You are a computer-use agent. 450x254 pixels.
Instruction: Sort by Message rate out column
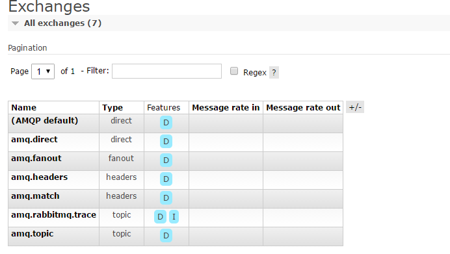pyautogui.click(x=303, y=107)
